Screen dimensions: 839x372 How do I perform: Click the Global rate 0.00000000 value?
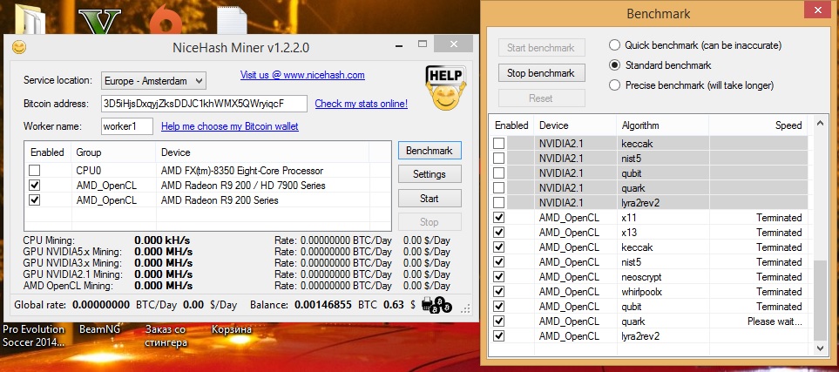tap(101, 305)
